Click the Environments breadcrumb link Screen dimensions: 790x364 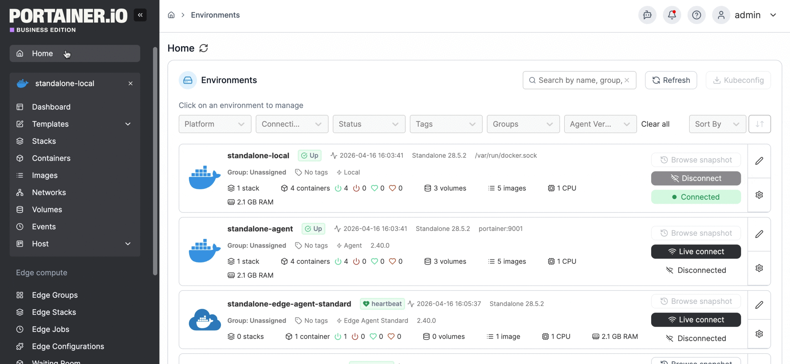(215, 15)
